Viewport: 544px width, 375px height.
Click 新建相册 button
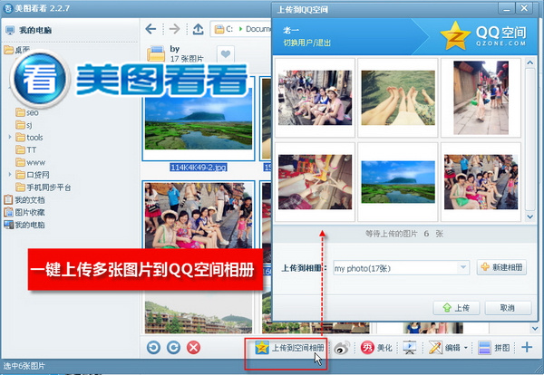point(501,267)
